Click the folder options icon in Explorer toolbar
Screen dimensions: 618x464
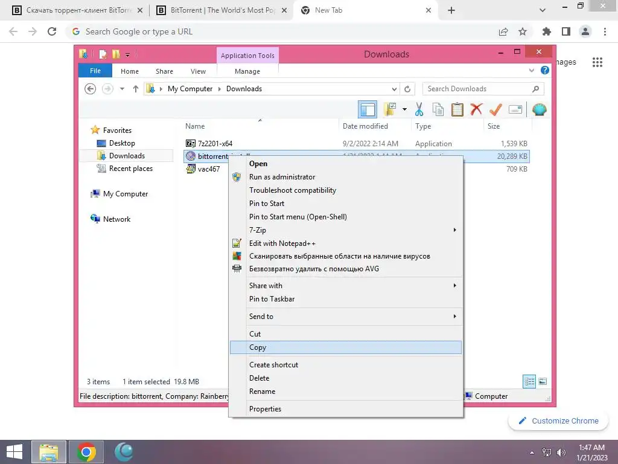click(390, 109)
